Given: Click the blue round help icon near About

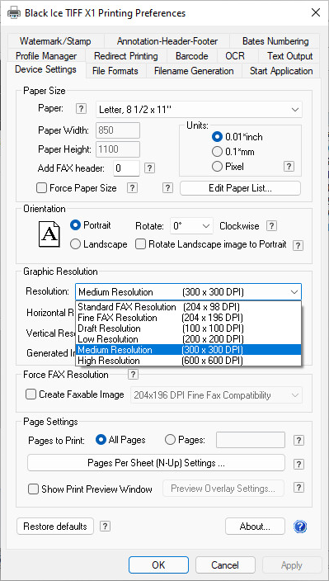Looking at the screenshot, I should [x=300, y=527].
